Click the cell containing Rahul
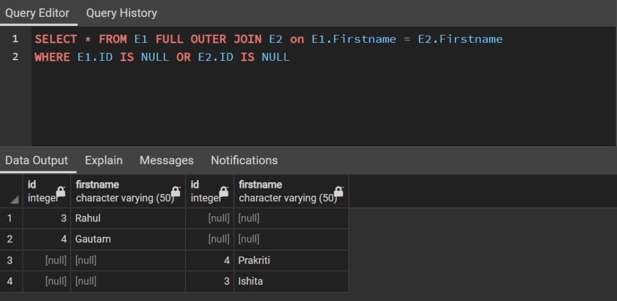Image resolution: width=617 pixels, height=301 pixels. [x=128, y=218]
